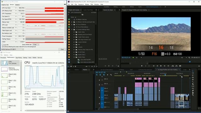Open Options menu in Task Manager
The width and height of the screenshot is (201, 113).
[x=6, y=55]
